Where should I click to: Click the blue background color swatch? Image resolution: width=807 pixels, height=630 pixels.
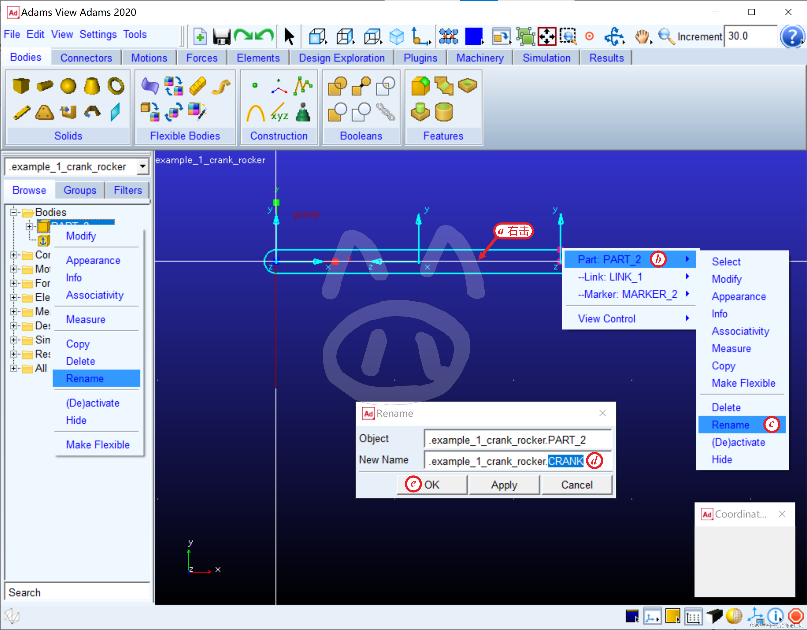click(473, 36)
